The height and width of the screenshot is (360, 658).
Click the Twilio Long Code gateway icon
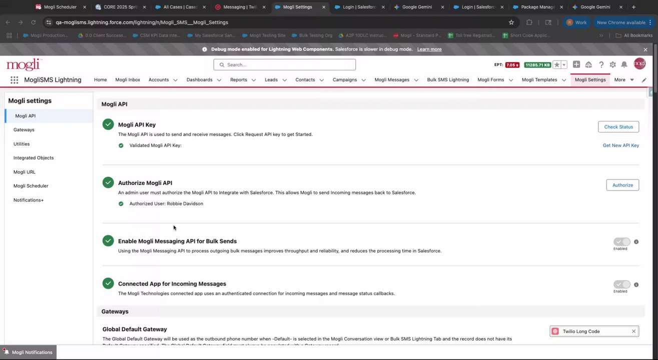click(x=555, y=331)
